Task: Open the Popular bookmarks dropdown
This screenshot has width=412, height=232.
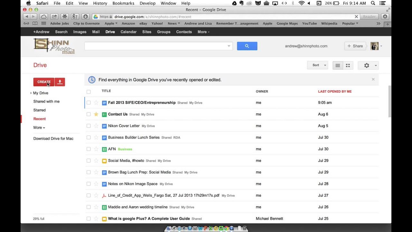Action: point(350,24)
